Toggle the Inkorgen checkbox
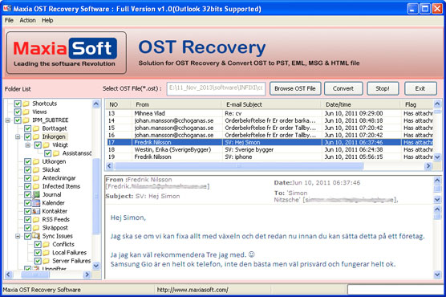 [x=27, y=136]
